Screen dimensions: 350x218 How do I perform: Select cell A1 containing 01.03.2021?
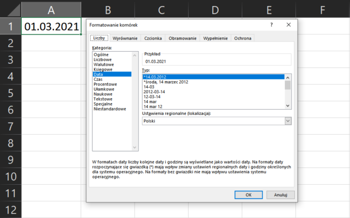click(x=51, y=26)
